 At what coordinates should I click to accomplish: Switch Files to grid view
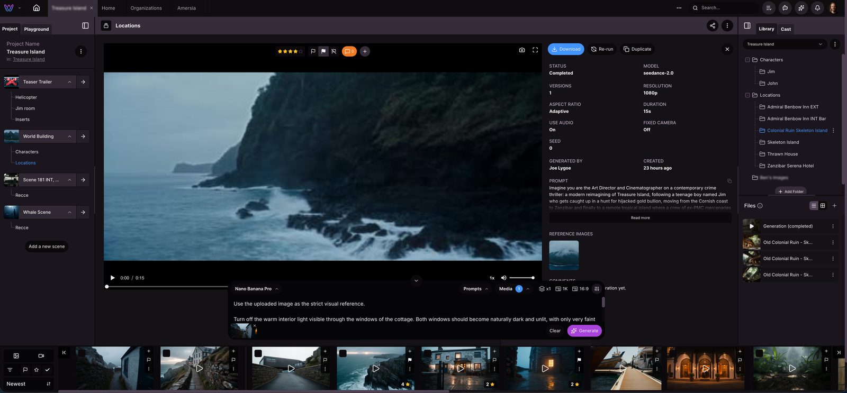(823, 206)
